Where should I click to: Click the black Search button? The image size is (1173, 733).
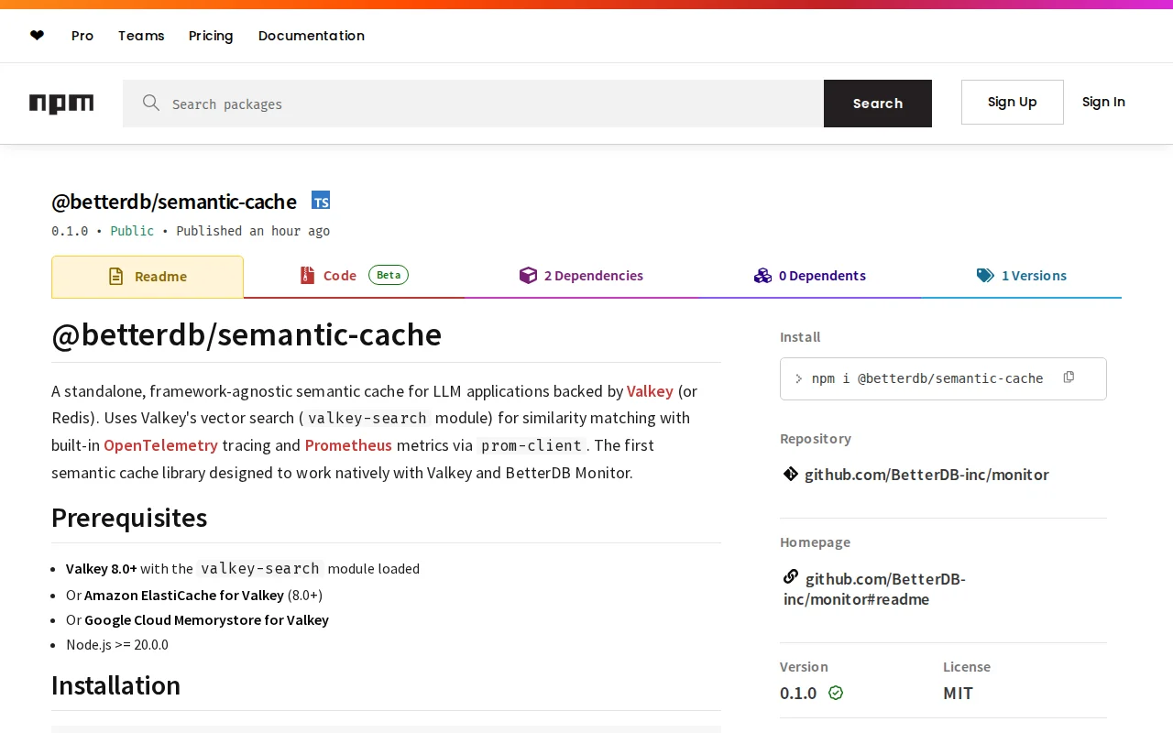[878, 104]
